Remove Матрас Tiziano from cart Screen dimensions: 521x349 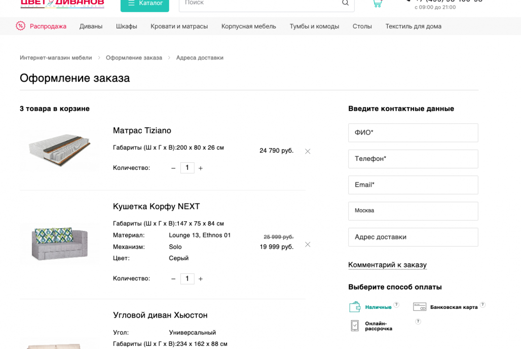coord(308,151)
